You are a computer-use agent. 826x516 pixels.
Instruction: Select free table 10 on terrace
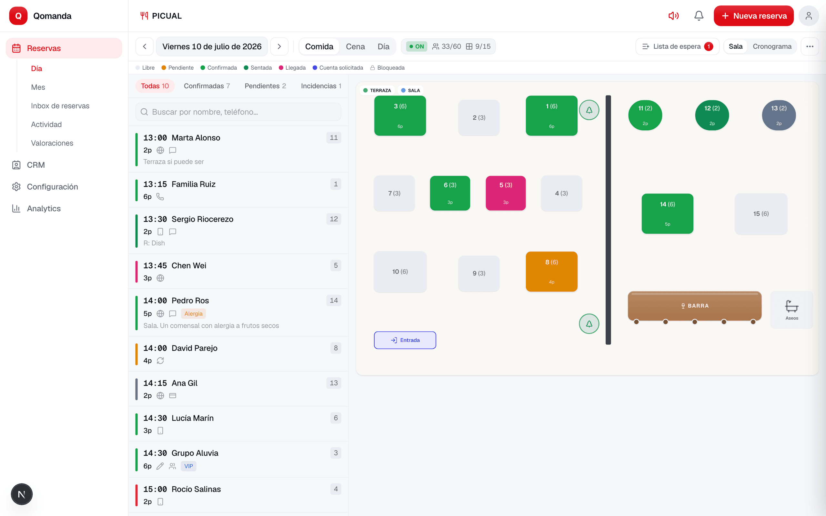pos(400,272)
